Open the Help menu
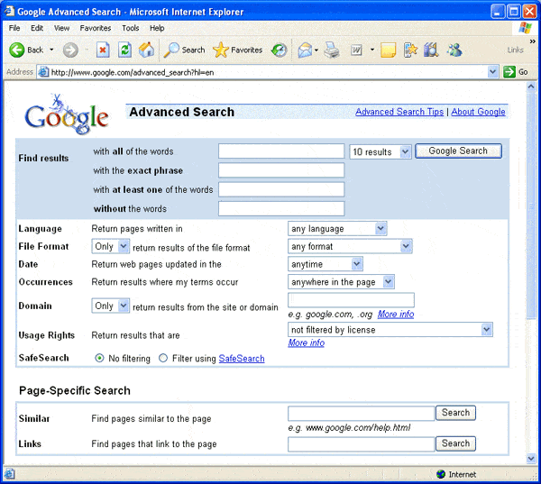This screenshot has width=541, height=484. point(157,28)
